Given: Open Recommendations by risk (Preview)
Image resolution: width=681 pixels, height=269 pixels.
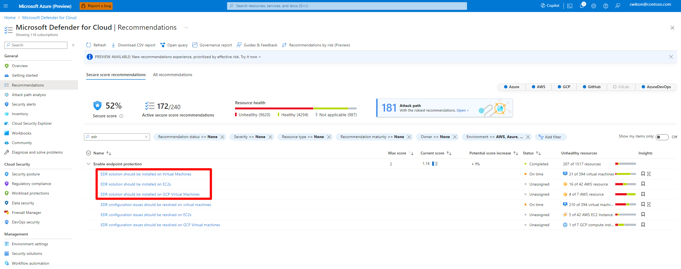Looking at the screenshot, I should click(x=316, y=45).
